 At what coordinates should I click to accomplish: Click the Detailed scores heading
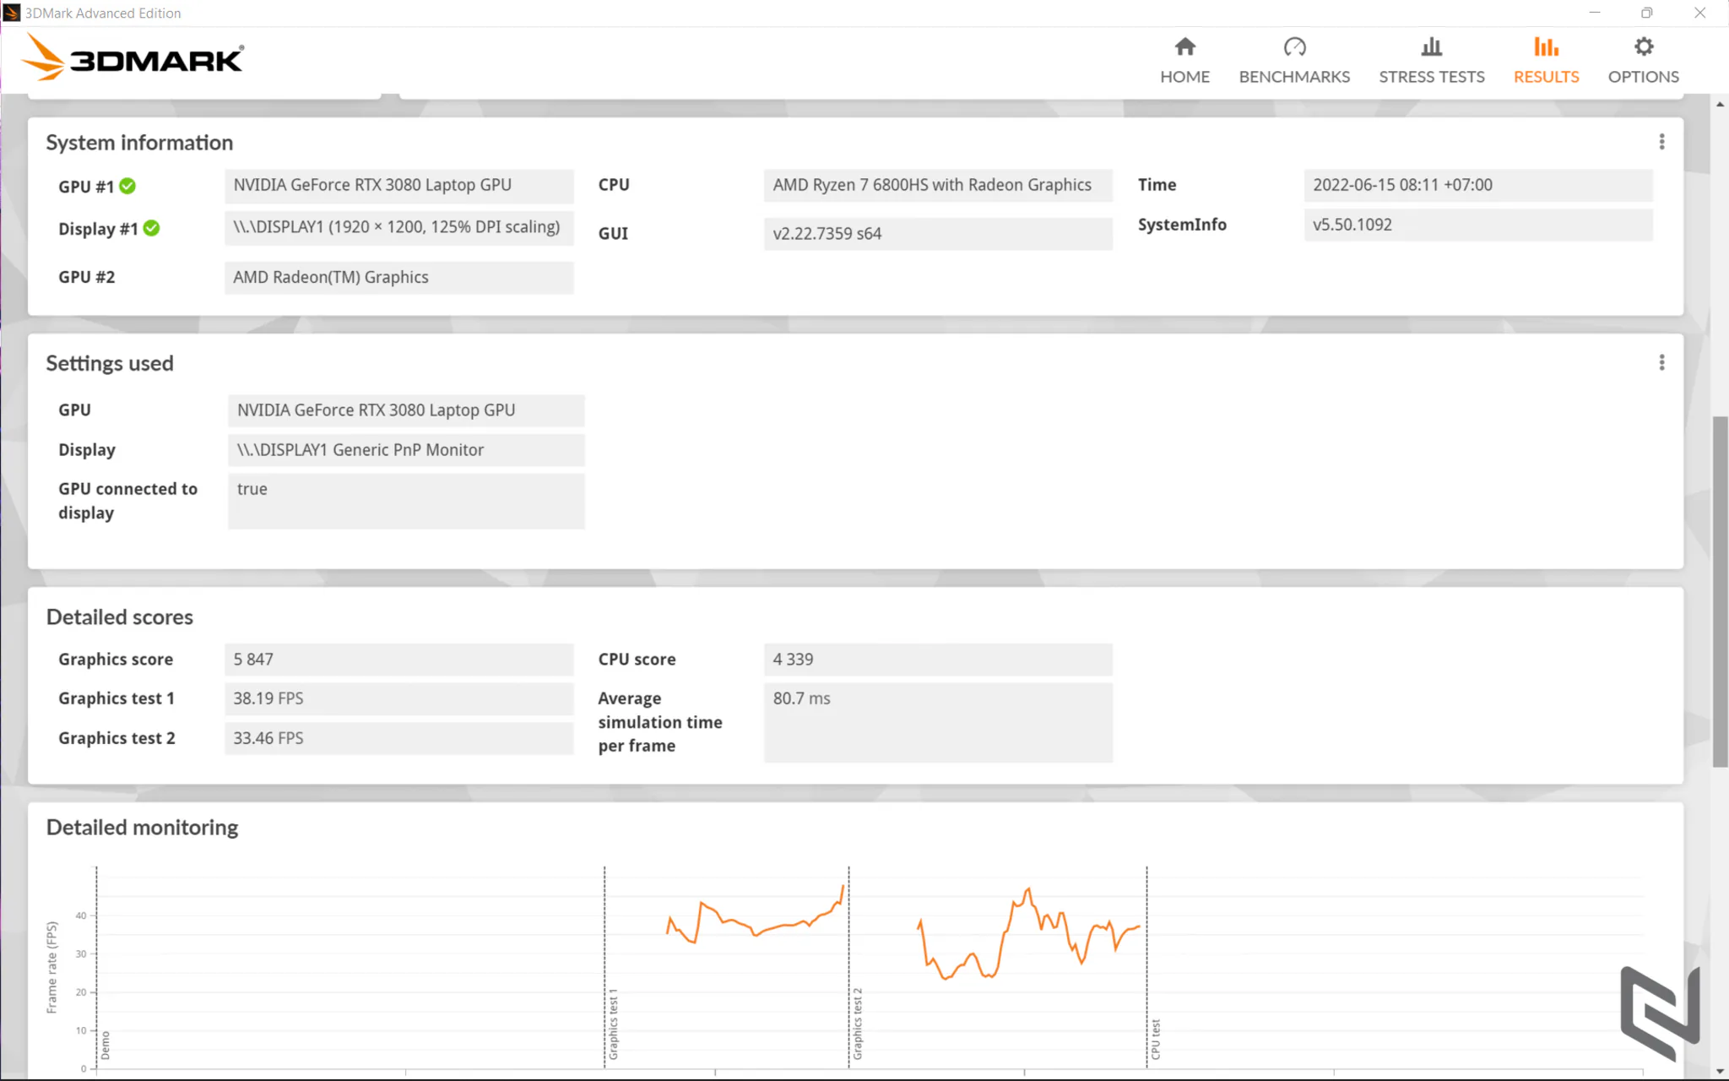(x=120, y=617)
